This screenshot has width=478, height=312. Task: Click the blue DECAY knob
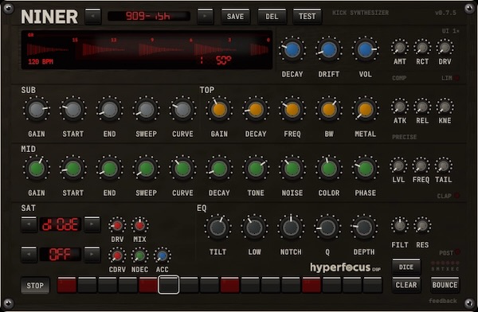(x=292, y=49)
